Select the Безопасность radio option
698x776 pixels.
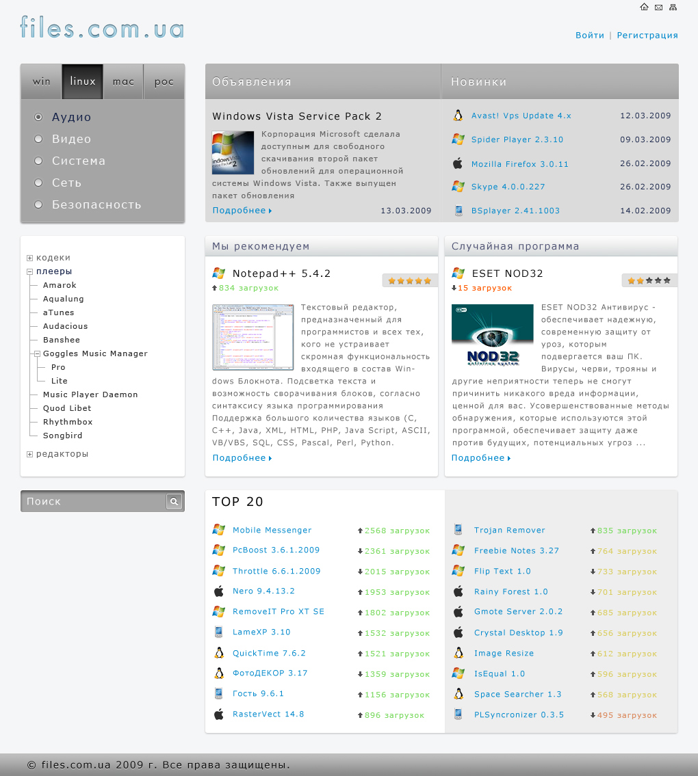pos(38,204)
